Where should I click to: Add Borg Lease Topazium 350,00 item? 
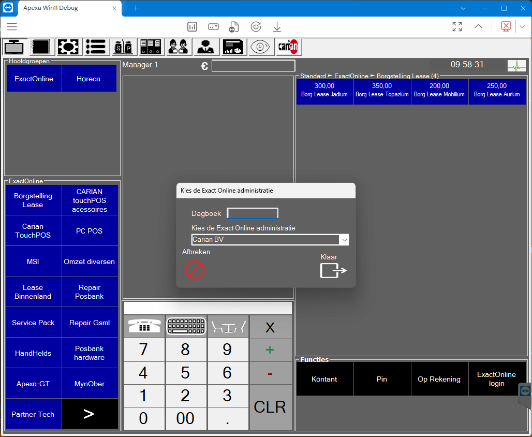click(382, 92)
